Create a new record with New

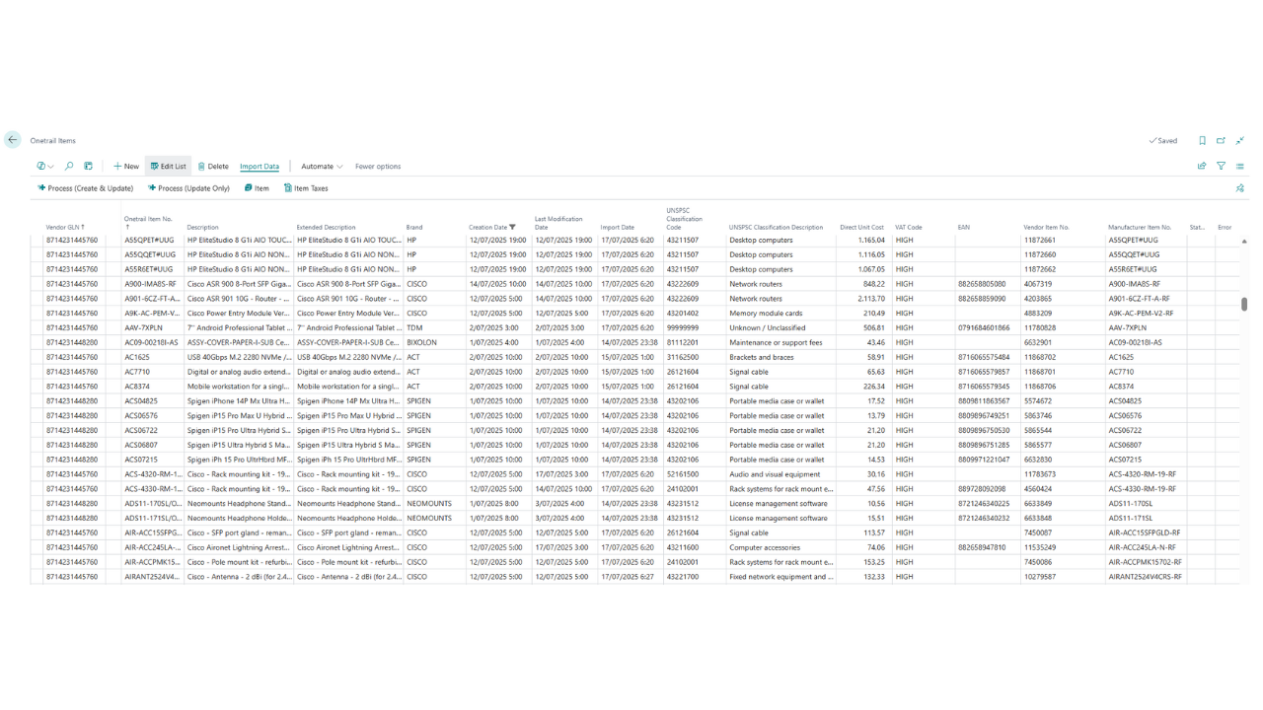[x=126, y=167]
